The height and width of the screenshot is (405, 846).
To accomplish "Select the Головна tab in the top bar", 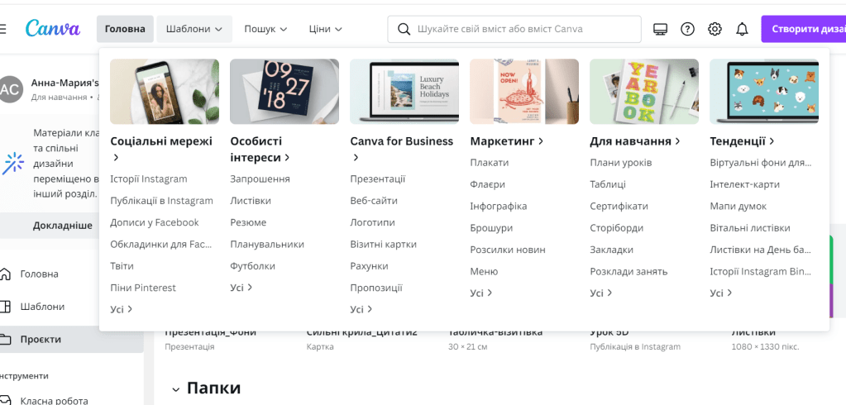I will (x=125, y=29).
